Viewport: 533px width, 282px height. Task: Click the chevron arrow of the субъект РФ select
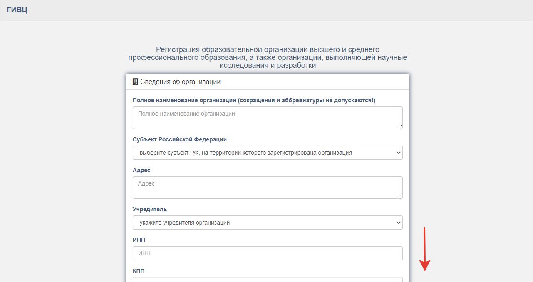click(x=398, y=153)
